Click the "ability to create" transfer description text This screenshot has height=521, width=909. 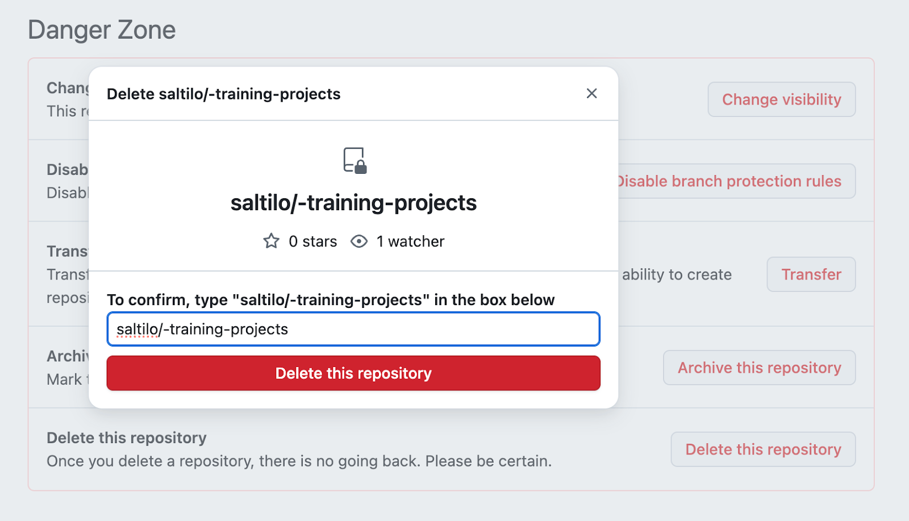point(677,274)
